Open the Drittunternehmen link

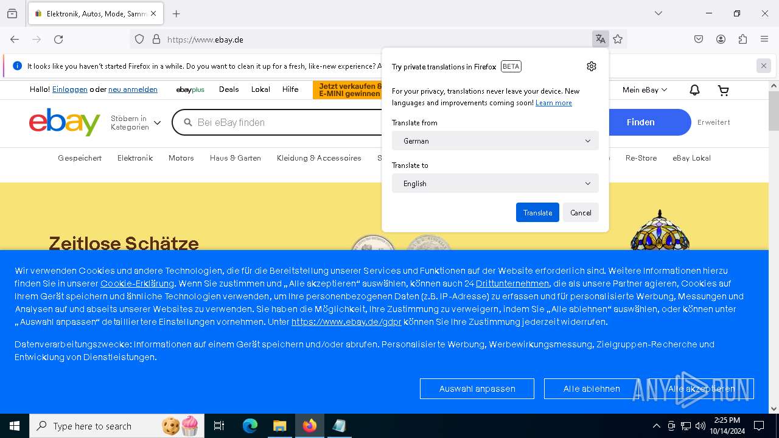pos(512,283)
